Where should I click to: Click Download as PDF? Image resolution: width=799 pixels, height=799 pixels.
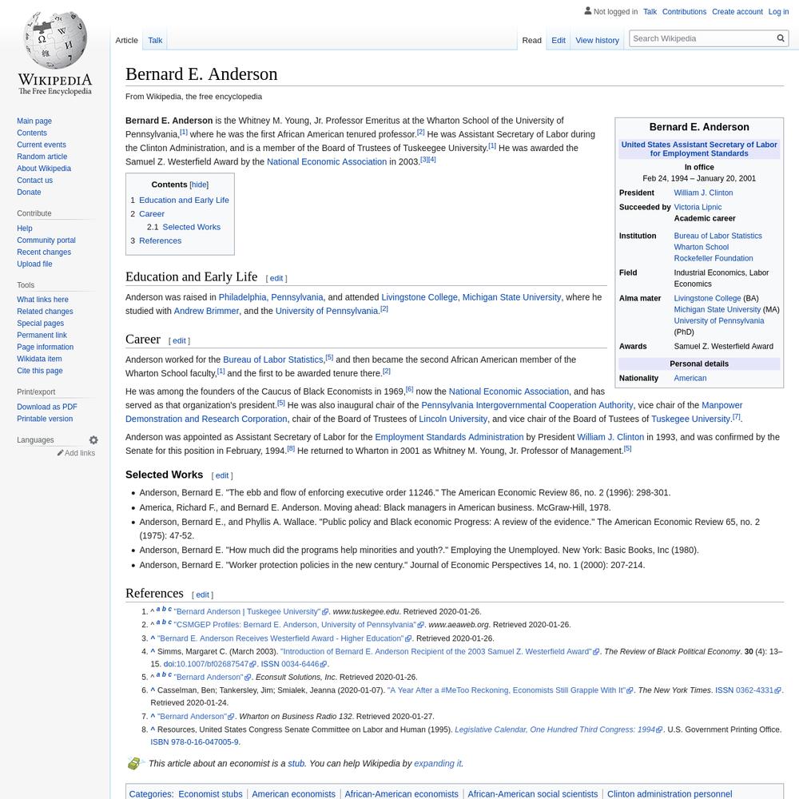click(x=47, y=407)
